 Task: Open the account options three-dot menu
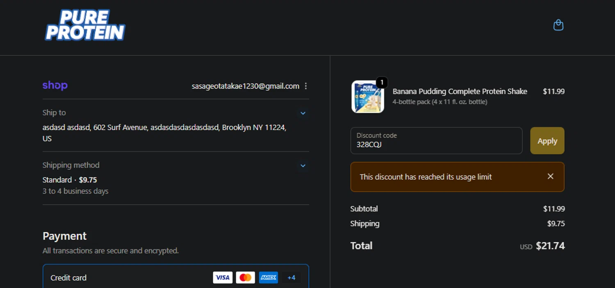(x=306, y=86)
